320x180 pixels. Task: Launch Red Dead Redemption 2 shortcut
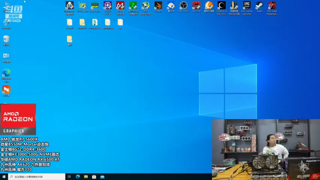pos(272,8)
